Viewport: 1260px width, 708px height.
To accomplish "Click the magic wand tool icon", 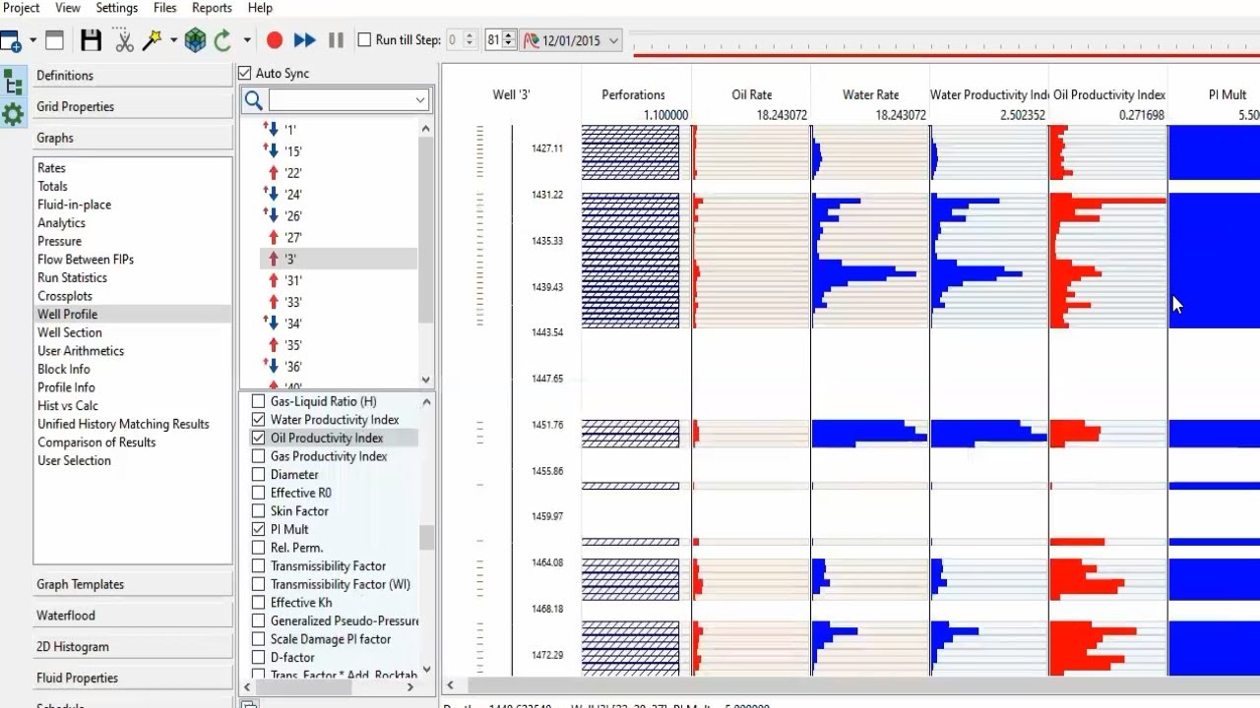I will [x=153, y=40].
